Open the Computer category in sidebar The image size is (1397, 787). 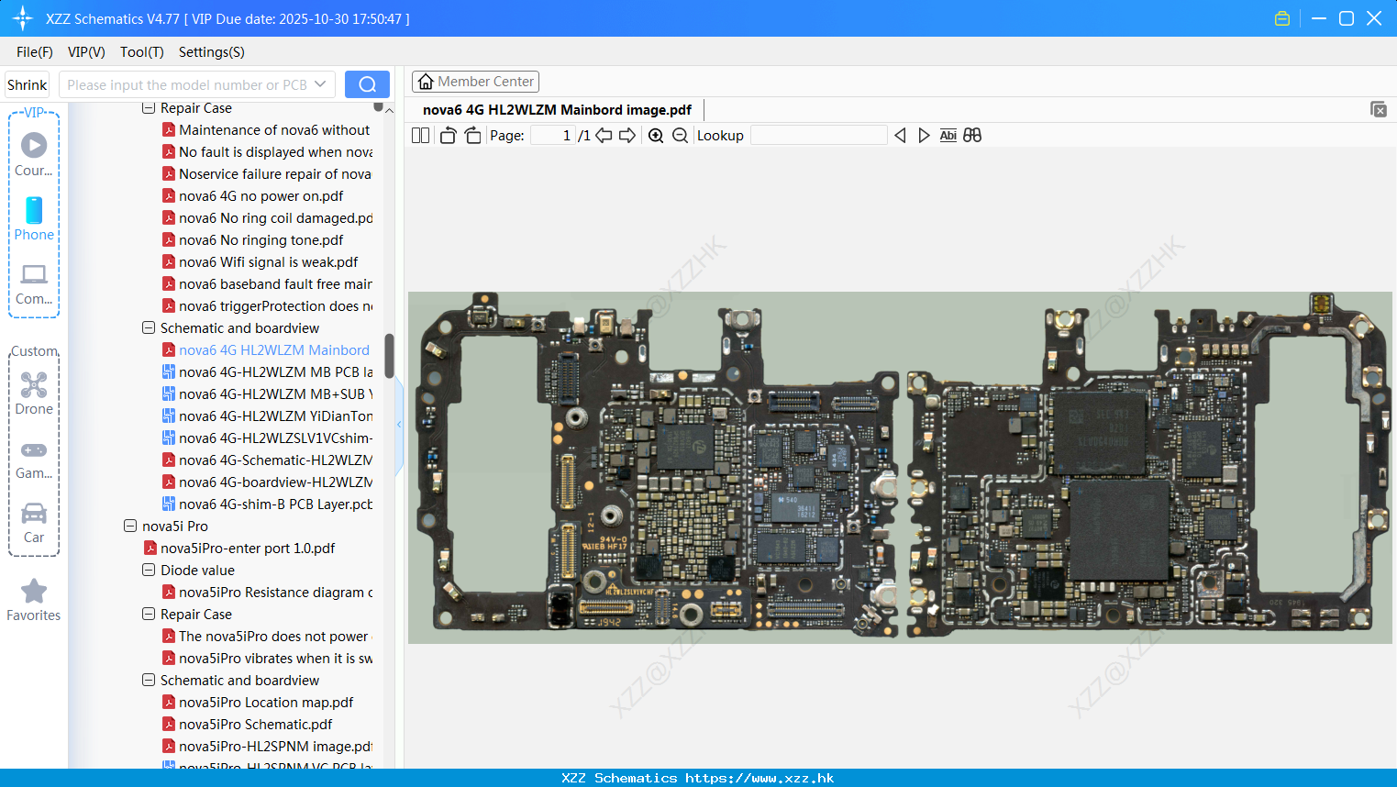click(34, 284)
